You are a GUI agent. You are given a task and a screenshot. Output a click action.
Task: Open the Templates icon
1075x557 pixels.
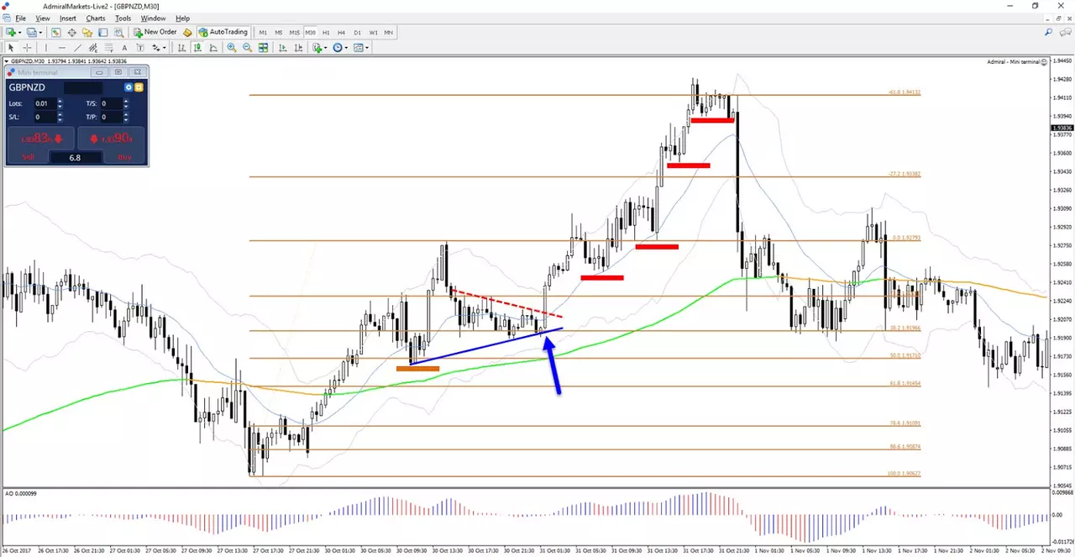click(x=358, y=48)
